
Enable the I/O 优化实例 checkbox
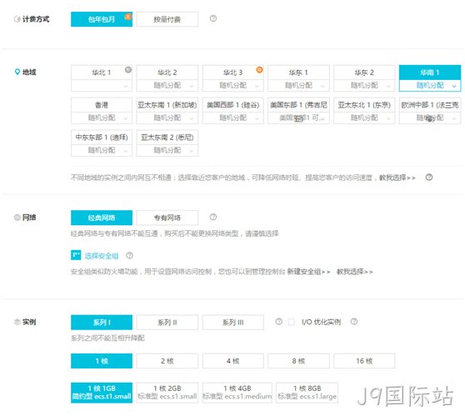(x=292, y=322)
